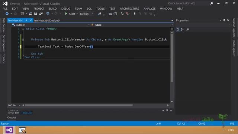Viewport: 238px width, 134px height.
Task: Open the EDIT menu
Action: pos(15,9)
